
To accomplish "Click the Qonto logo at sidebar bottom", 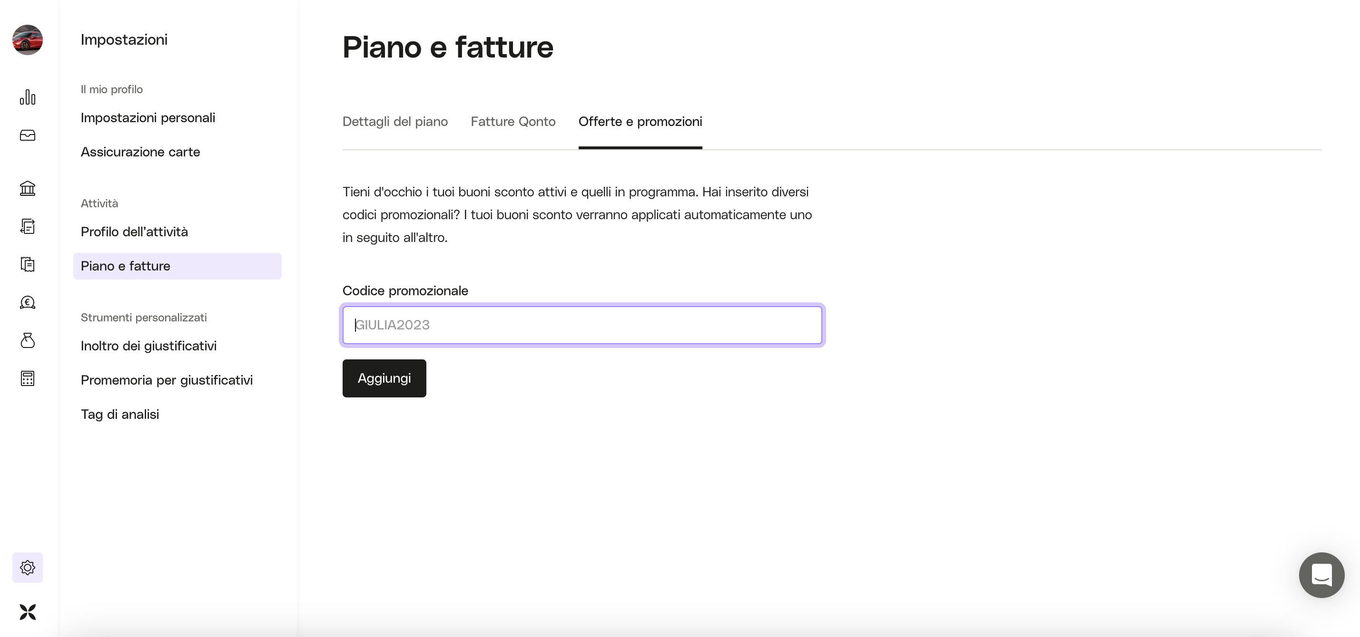I will [28, 612].
